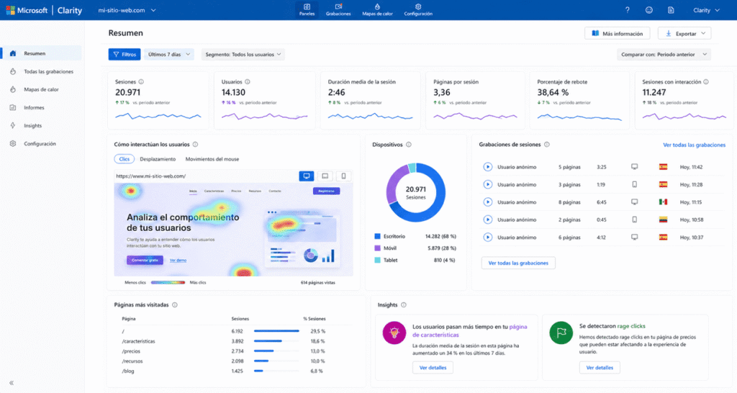Click Ver todas las grabaciones header link

[x=694, y=145]
